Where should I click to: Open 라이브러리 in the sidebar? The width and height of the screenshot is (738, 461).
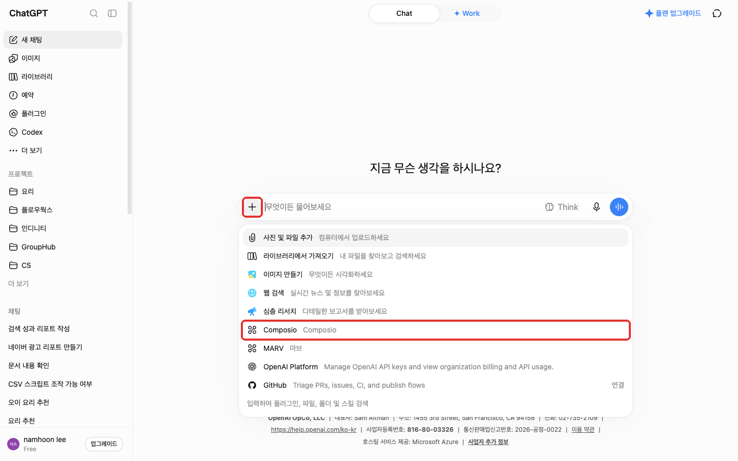[x=63, y=77]
